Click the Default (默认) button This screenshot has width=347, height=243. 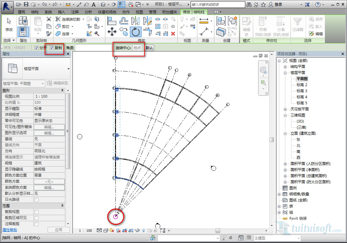(x=149, y=48)
